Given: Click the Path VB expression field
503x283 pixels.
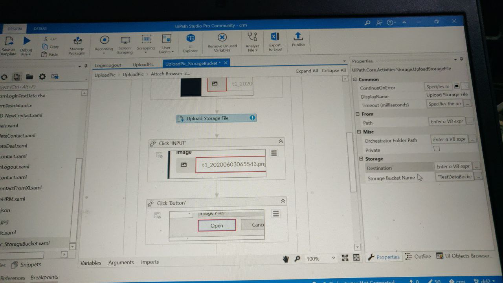Looking at the screenshot, I should click(x=447, y=121).
